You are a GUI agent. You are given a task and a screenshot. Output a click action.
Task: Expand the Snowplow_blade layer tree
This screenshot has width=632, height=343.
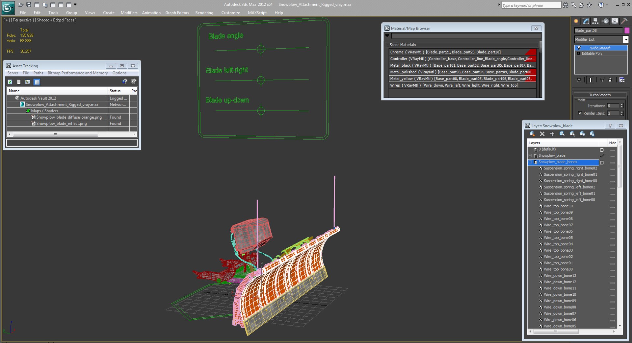530,156
